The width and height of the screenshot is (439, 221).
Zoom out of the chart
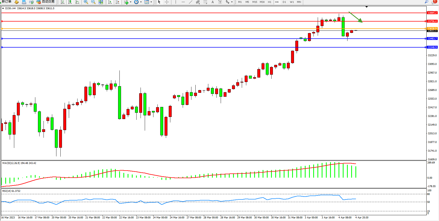coord(93,2)
